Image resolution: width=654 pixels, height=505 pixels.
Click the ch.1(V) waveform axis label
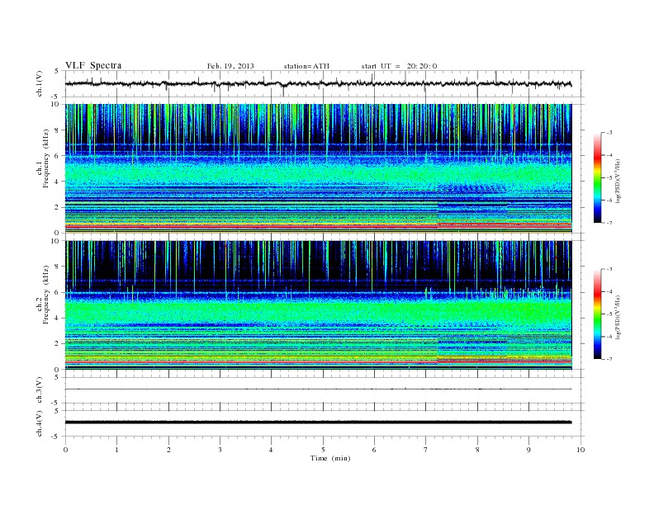coord(40,85)
